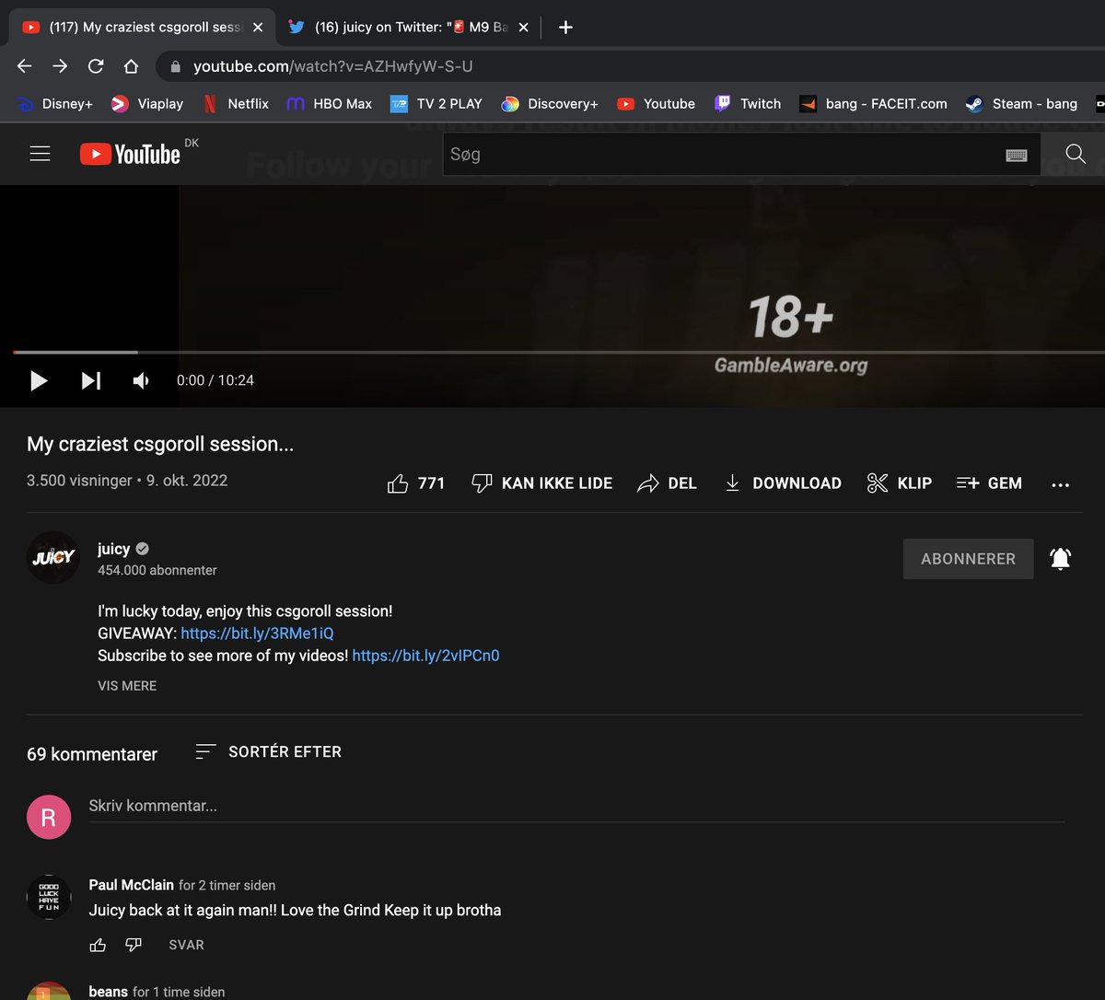Screen dimensions: 1105x1000
Task: Open the Disney+ bookmark
Action: 55,104
